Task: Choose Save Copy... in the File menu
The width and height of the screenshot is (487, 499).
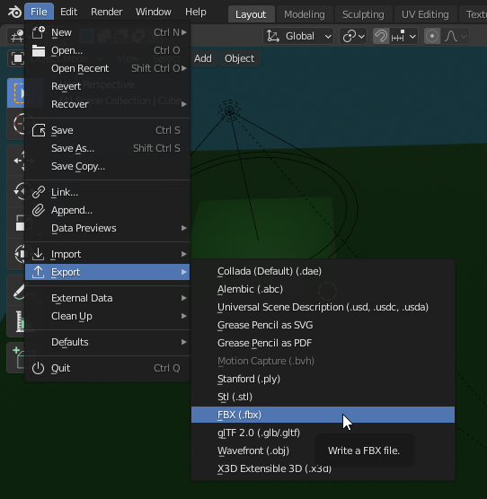Action: click(107, 166)
